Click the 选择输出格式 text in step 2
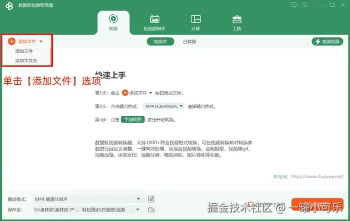The width and height of the screenshot is (350, 221). click(x=201, y=106)
